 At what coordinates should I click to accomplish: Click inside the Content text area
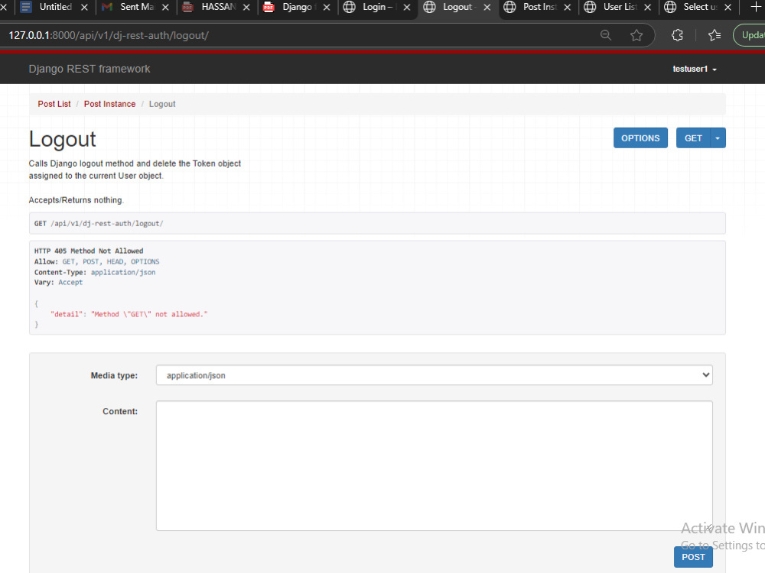click(435, 465)
